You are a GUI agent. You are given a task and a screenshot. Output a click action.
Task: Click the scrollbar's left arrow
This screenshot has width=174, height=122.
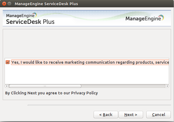(7, 86)
